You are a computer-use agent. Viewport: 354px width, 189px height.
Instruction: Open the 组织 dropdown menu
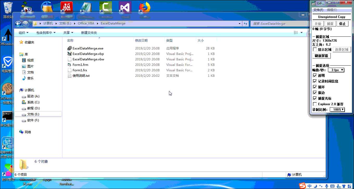(23, 33)
